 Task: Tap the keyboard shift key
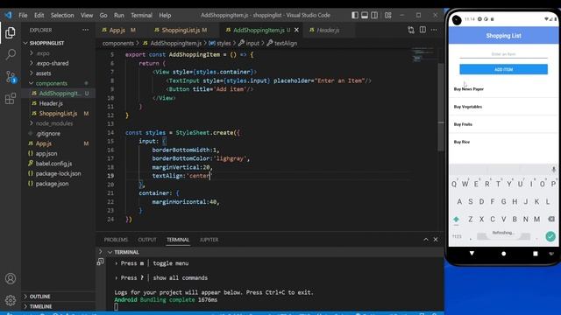(456, 219)
